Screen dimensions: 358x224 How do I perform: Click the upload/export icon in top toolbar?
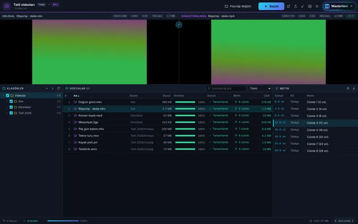[295, 6]
